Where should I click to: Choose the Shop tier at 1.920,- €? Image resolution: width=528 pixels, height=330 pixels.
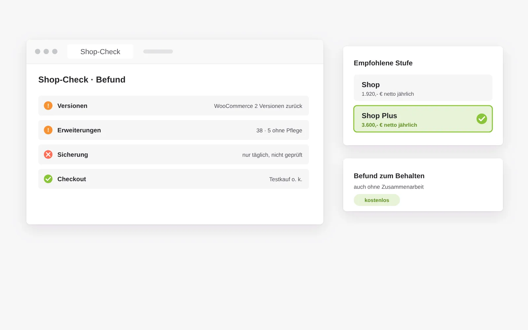pos(423,88)
